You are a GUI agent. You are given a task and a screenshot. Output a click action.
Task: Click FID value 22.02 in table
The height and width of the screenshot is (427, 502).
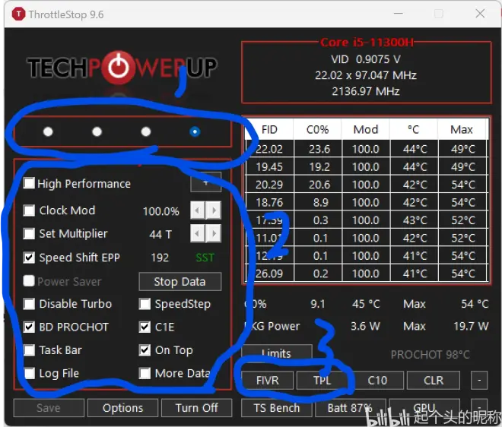pyautogui.click(x=269, y=149)
